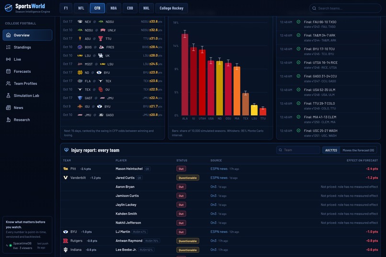Click check icon beside Final: MIA 41-13 CLEM
The width and height of the screenshot is (386, 257).
tap(298, 117)
